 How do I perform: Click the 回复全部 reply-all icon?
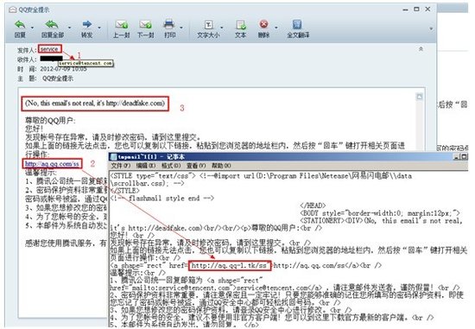coord(52,24)
